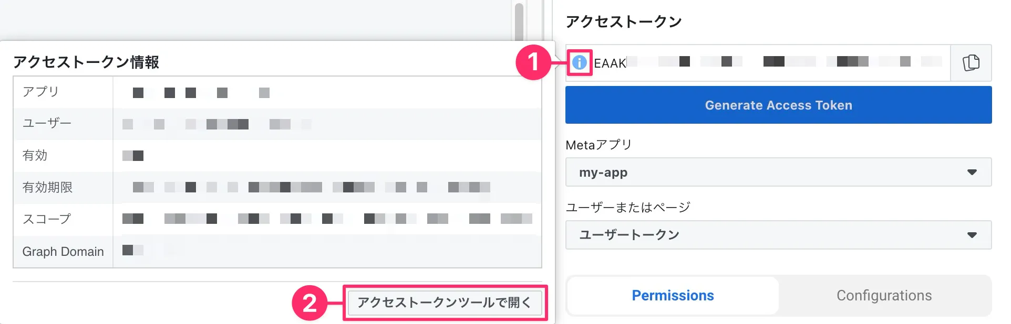Click the blurred value in the アプリ row
This screenshot has width=1011, height=324.
[201, 93]
